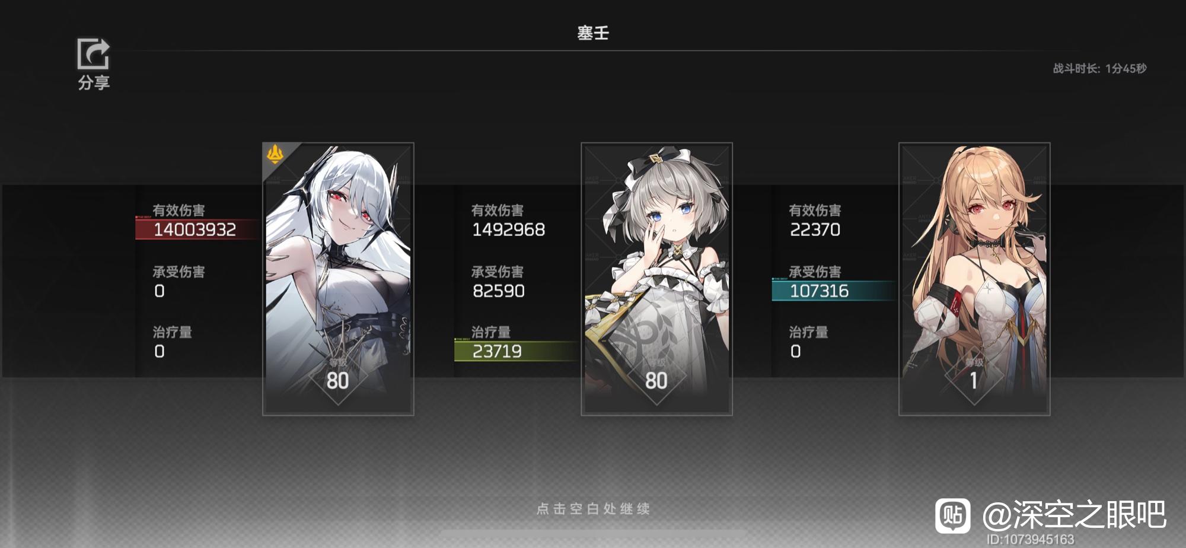
Task: Click the teal 107316 damage taken bar
Action: (834, 291)
